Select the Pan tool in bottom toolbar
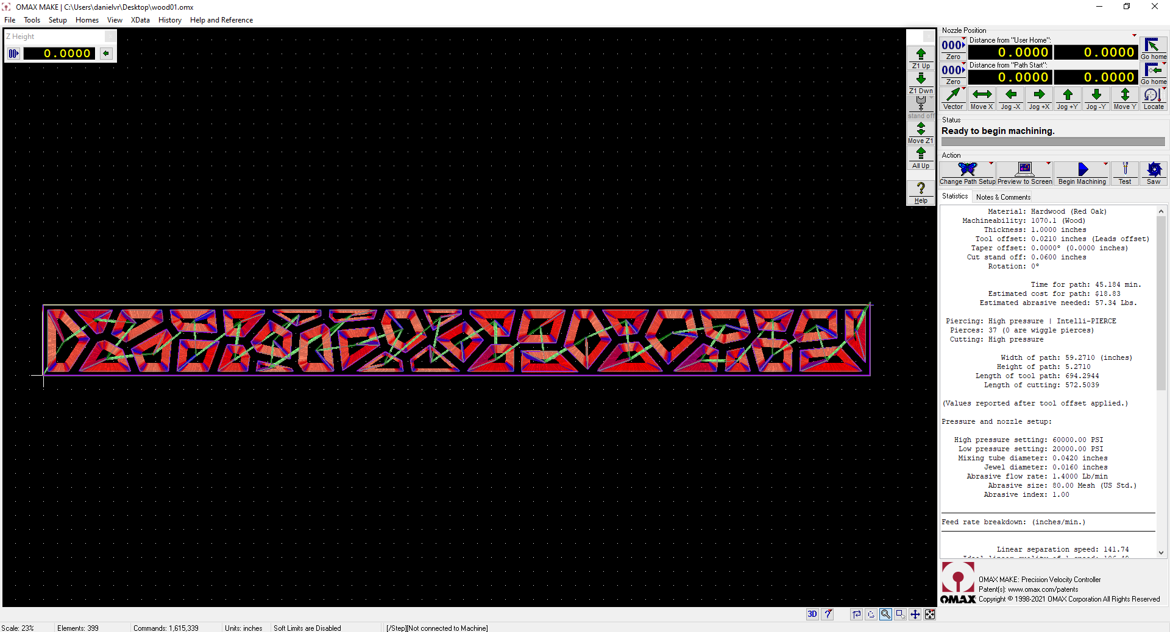This screenshot has height=632, width=1170. pos(915,615)
